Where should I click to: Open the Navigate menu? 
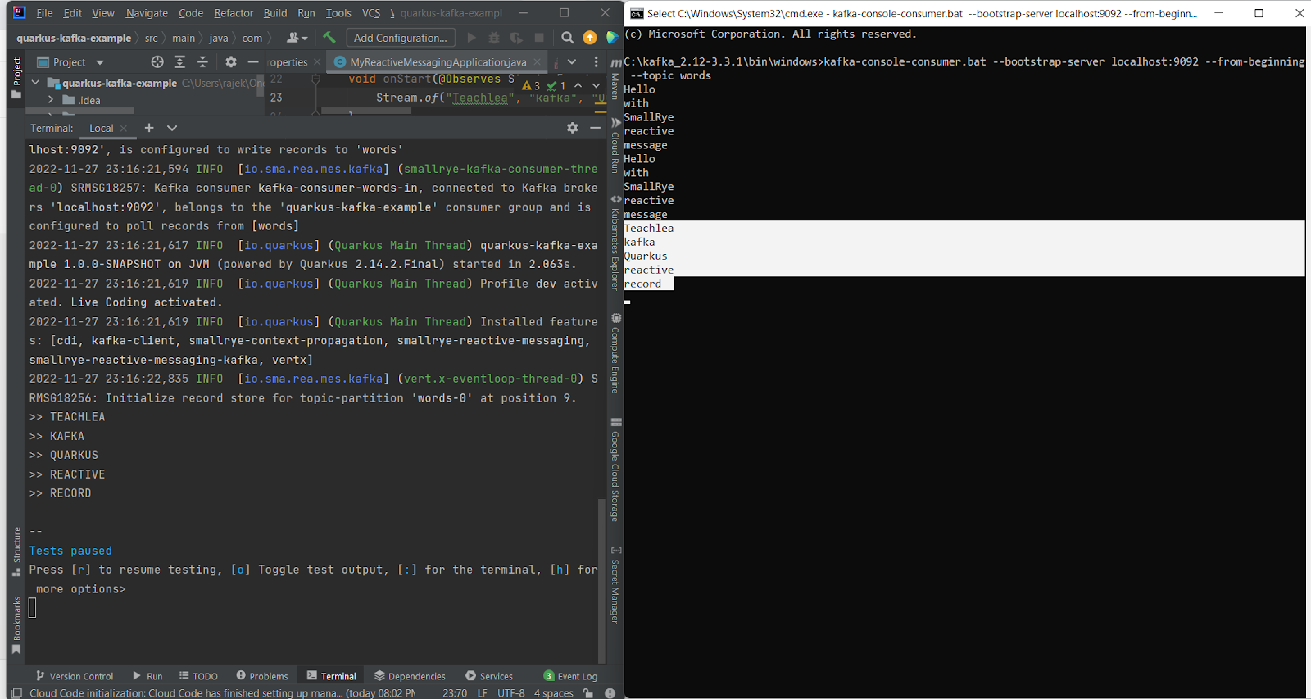pos(147,13)
